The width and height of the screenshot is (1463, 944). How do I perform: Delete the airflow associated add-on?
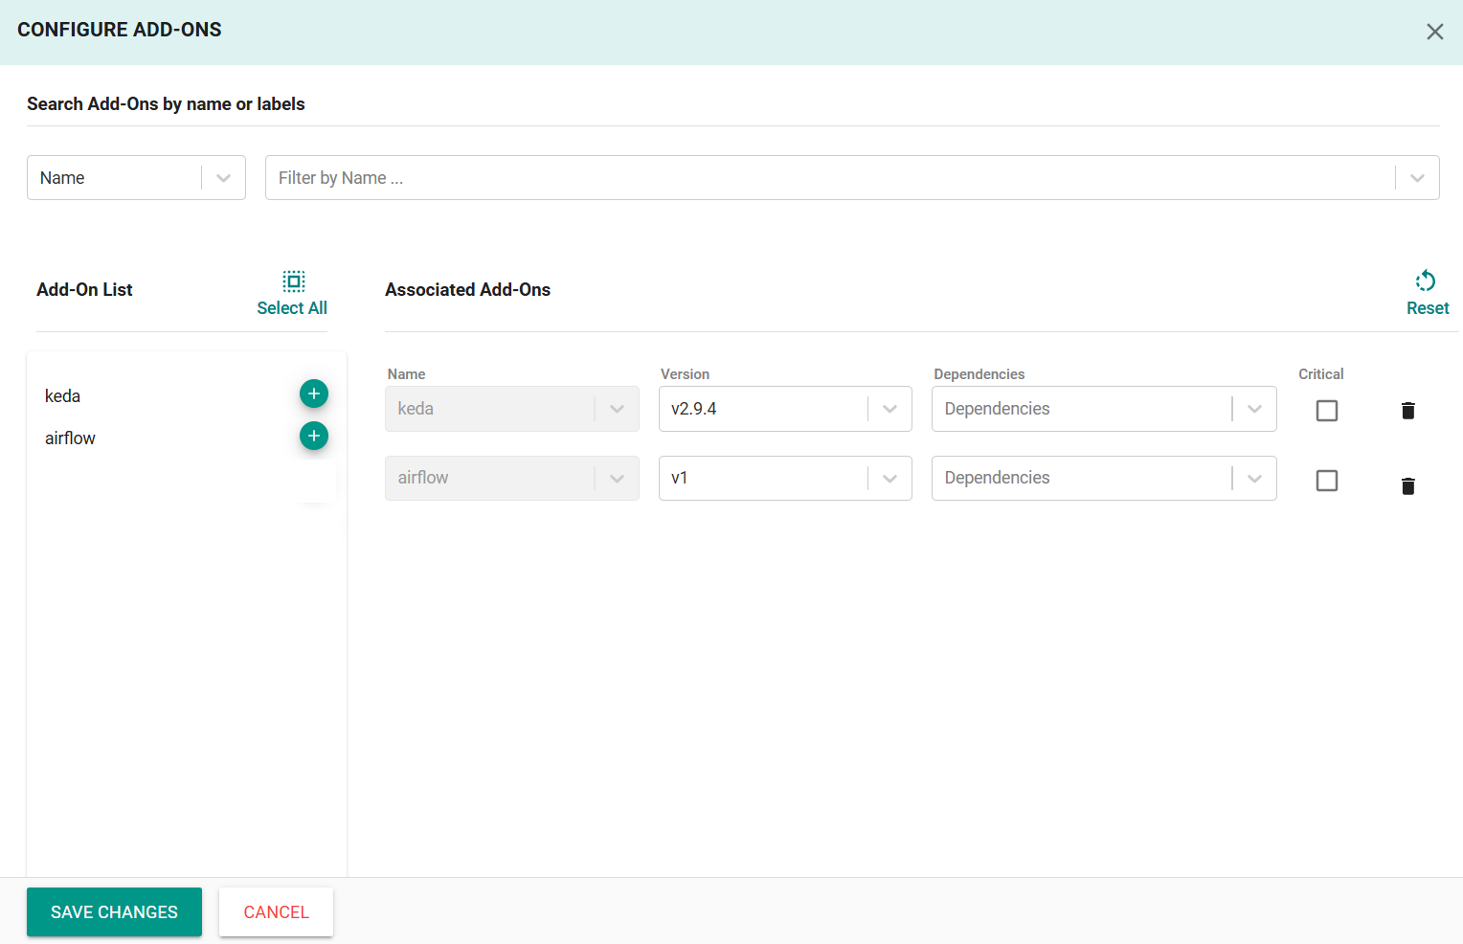1407,485
